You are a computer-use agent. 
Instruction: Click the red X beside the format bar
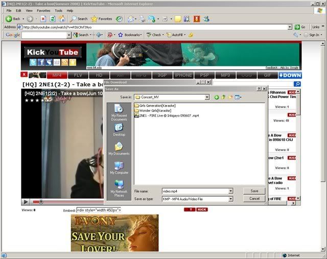[24, 75]
